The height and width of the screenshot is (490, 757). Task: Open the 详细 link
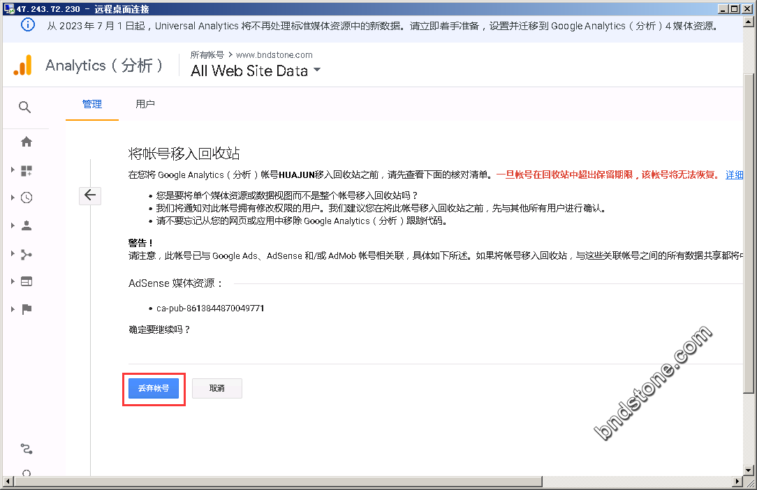(735, 175)
